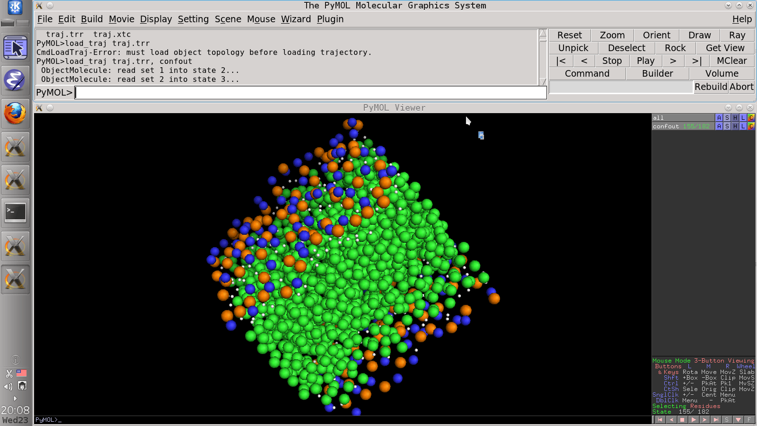This screenshot has height=426, width=757.
Task: Open the Action menu for confout
Action: (719, 126)
